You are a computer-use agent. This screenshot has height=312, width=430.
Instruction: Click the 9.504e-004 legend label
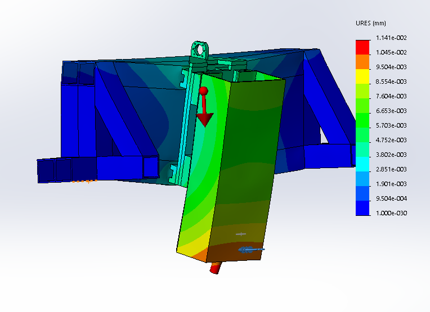(x=391, y=198)
